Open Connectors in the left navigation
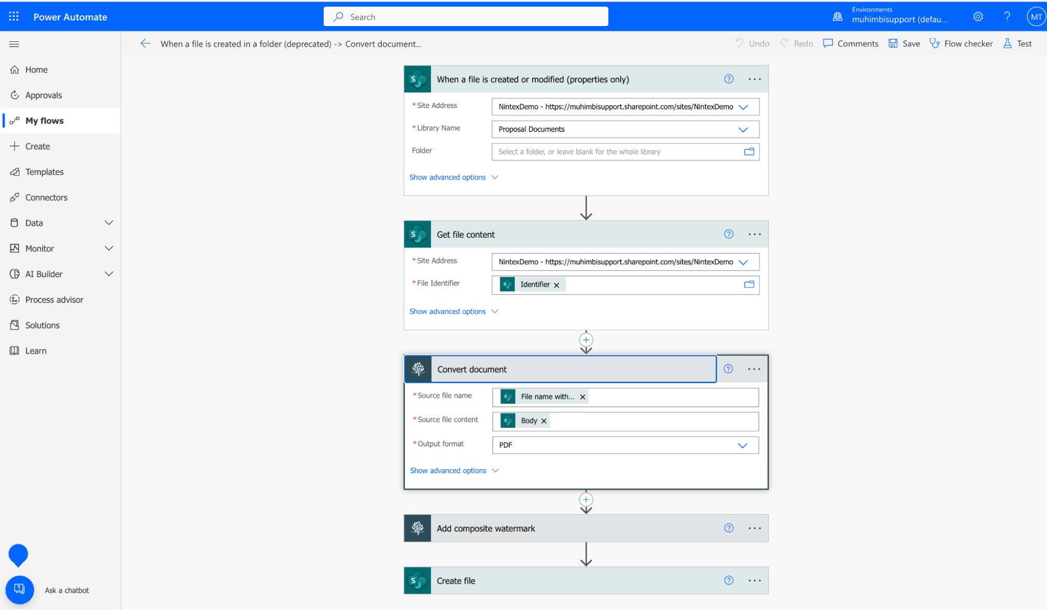Viewport: 1047px width, 610px height. pyautogui.click(x=46, y=197)
